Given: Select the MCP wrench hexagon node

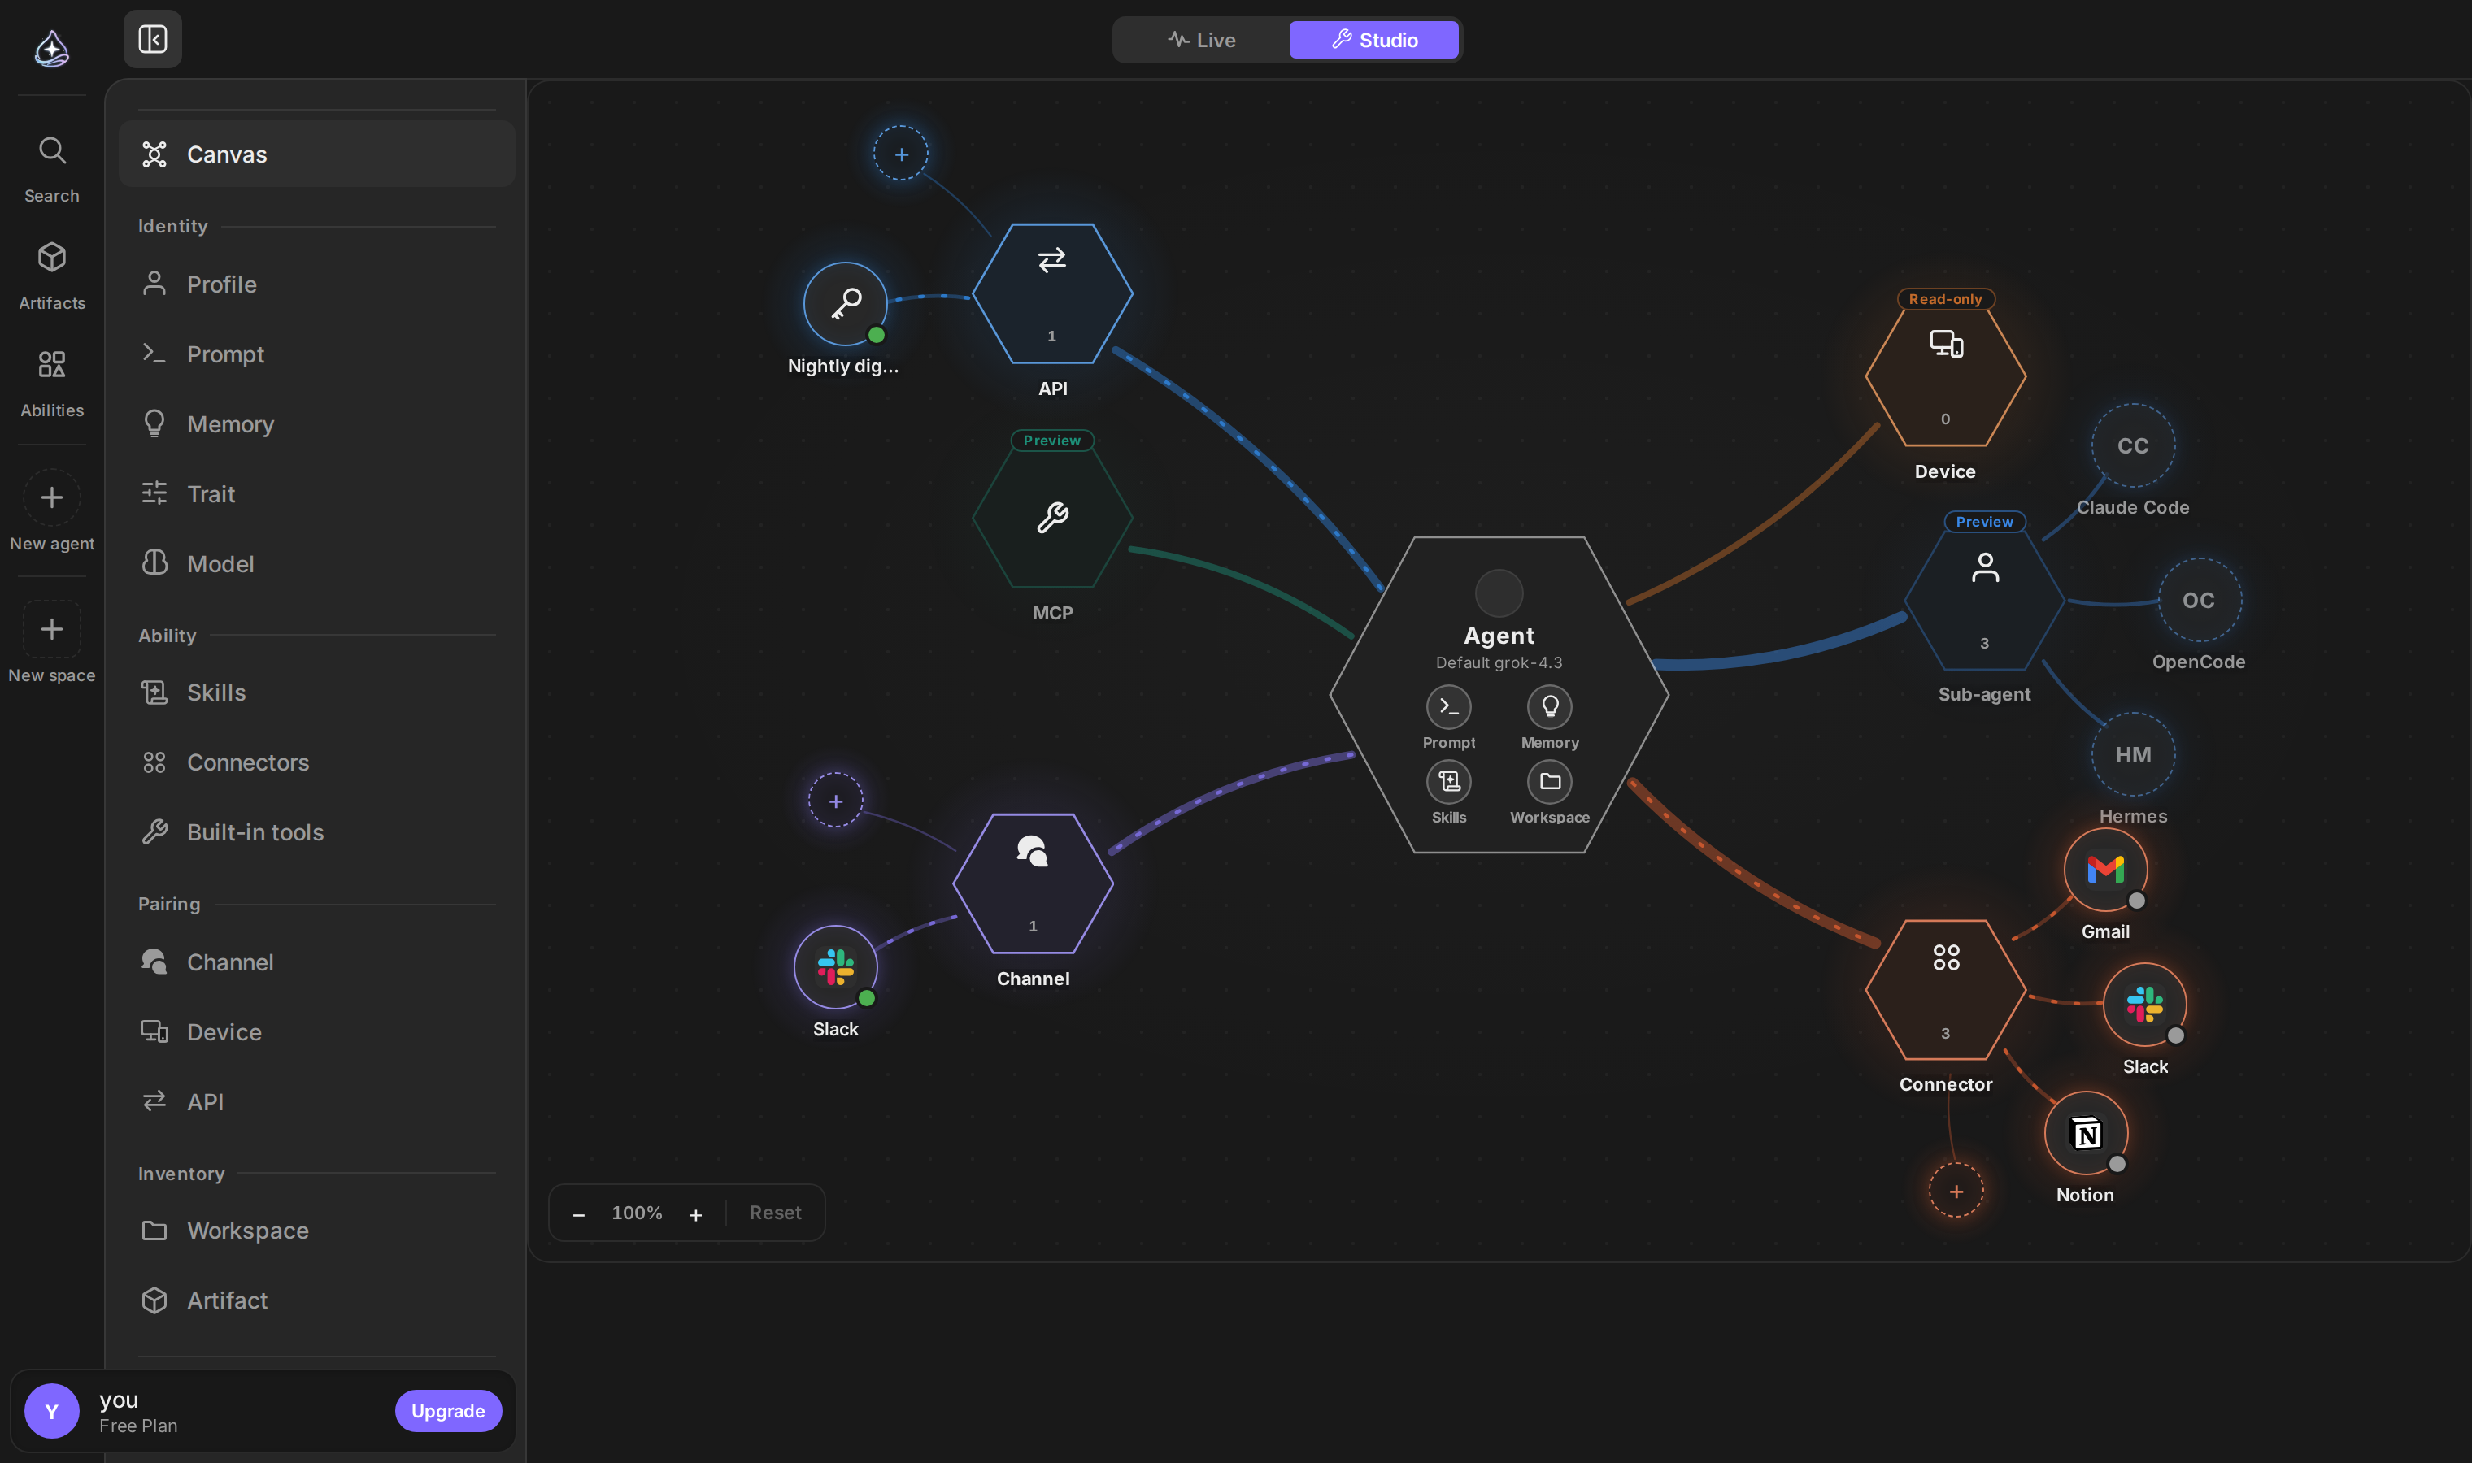Looking at the screenshot, I should 1051,518.
